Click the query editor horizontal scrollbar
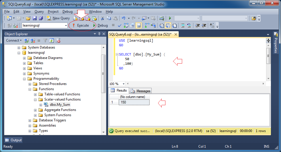The image size is (281, 152). point(195,84)
